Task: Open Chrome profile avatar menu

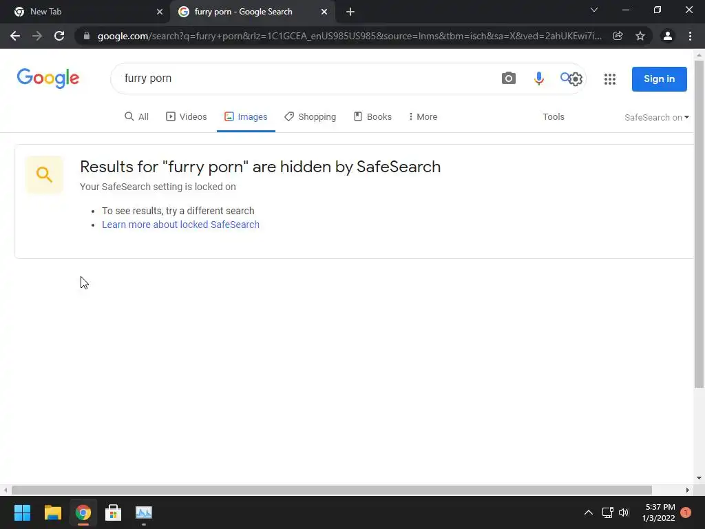Action: (668, 36)
